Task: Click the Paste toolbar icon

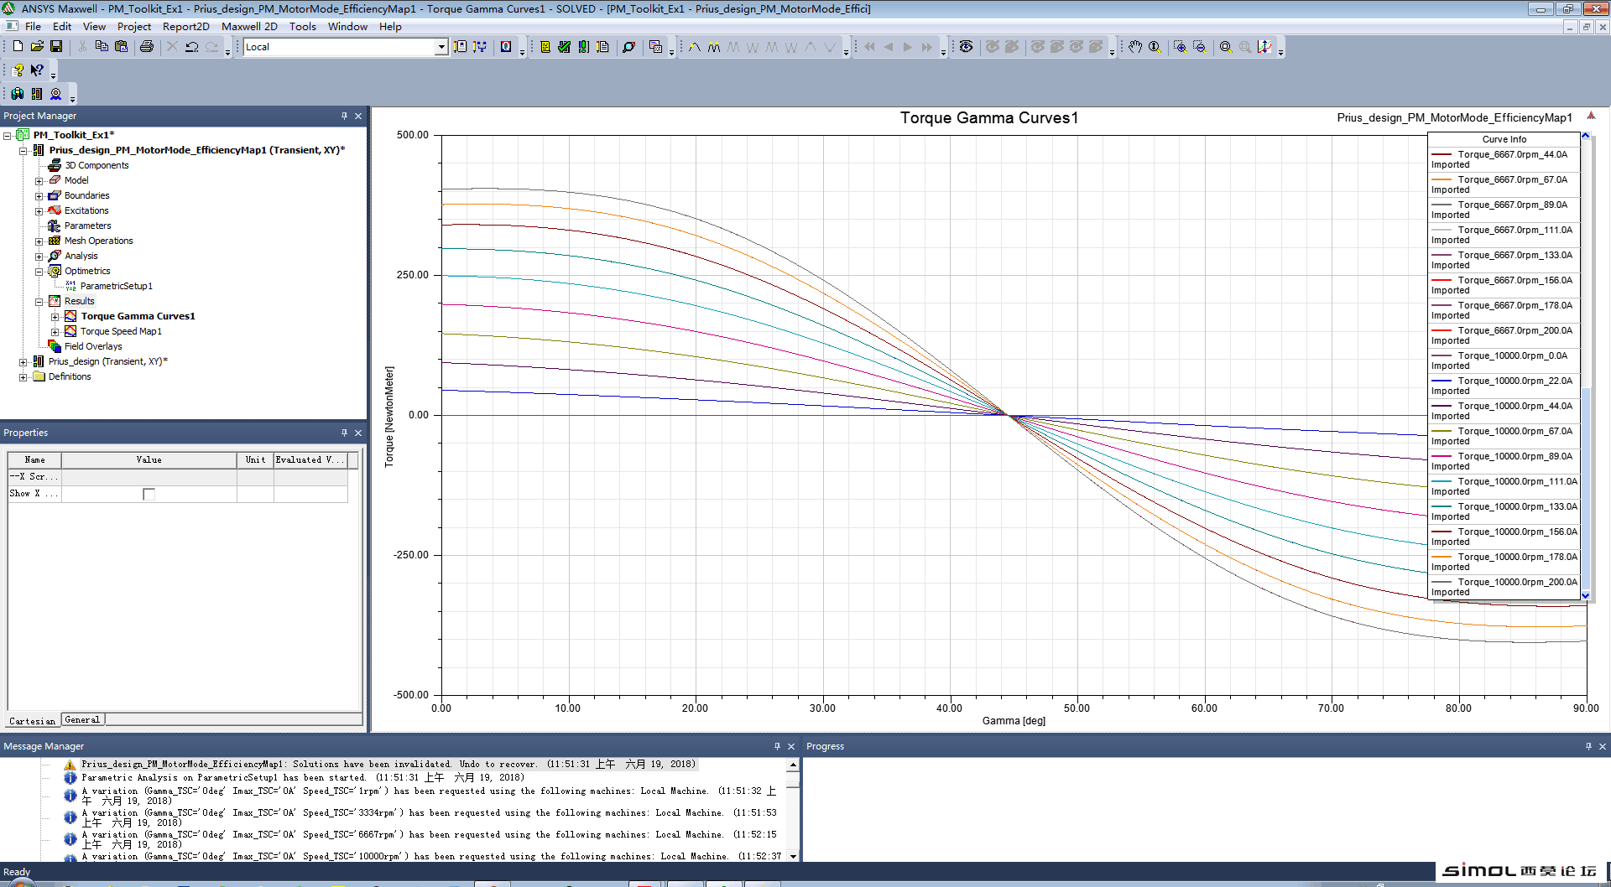Action: click(x=121, y=47)
